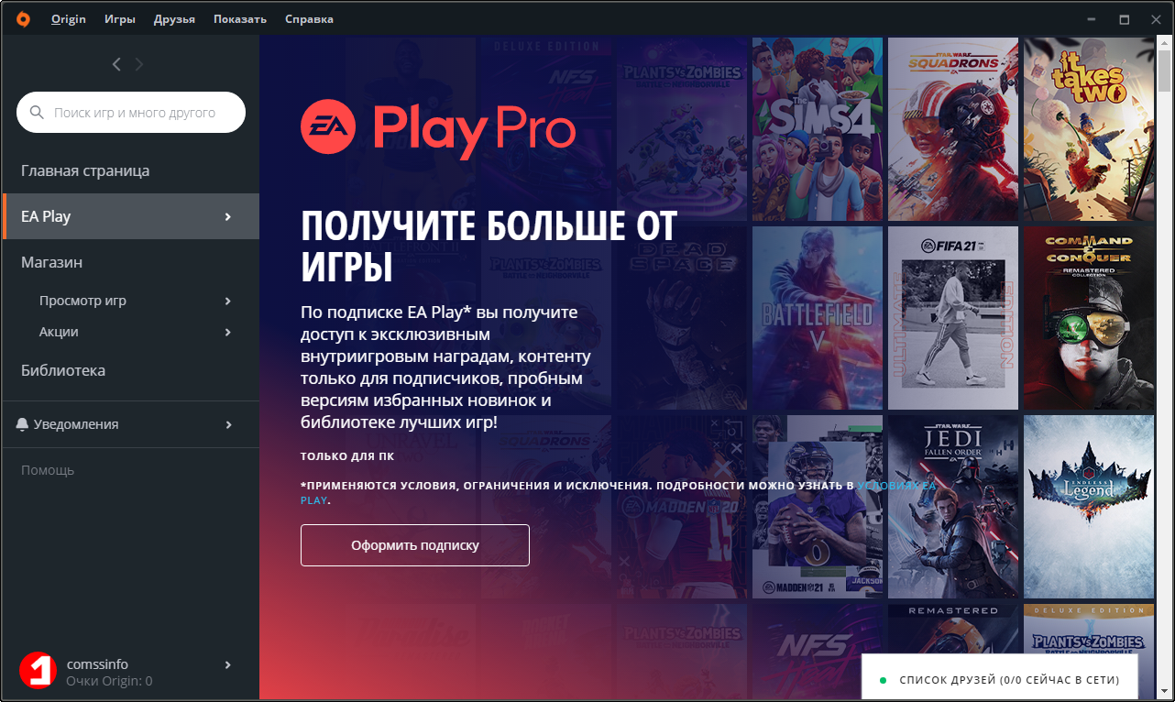The width and height of the screenshot is (1175, 702).
Task: Expand the EA Play submenu chevron
Action: point(228,216)
